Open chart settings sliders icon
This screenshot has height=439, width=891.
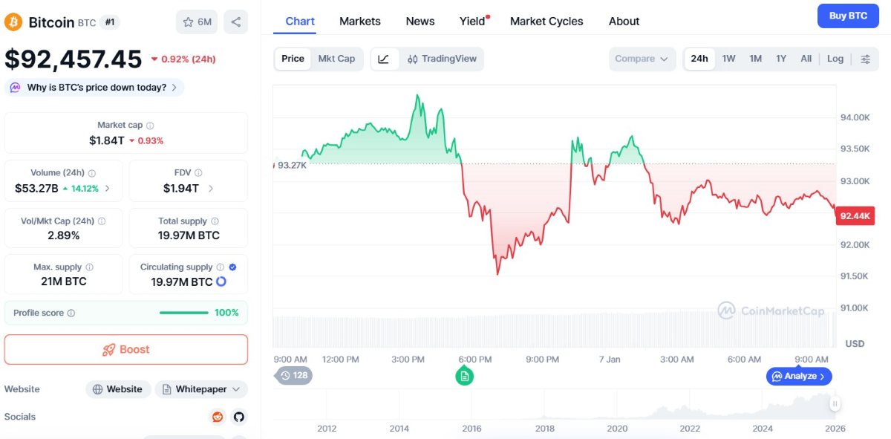click(x=865, y=59)
